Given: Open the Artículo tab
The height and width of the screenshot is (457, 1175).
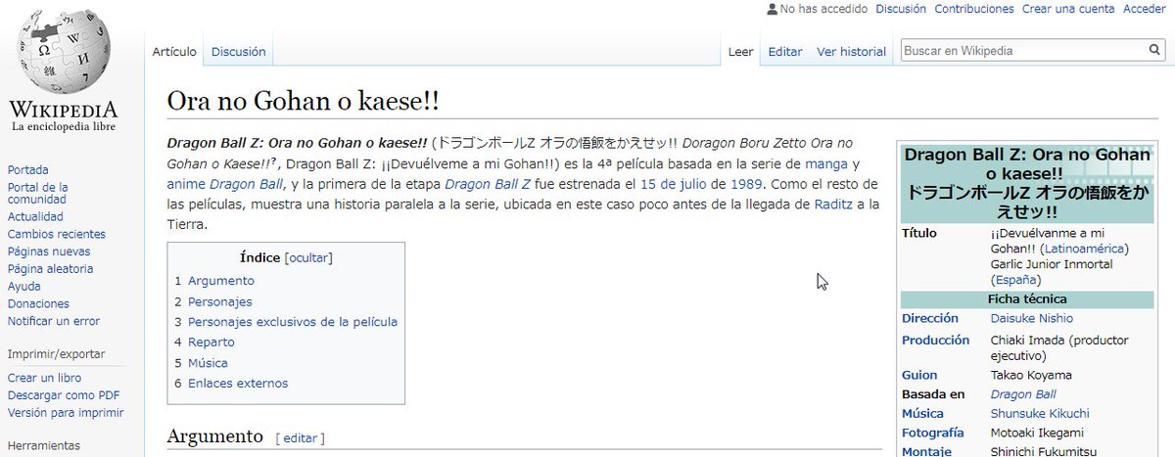Looking at the screenshot, I should click(x=174, y=52).
